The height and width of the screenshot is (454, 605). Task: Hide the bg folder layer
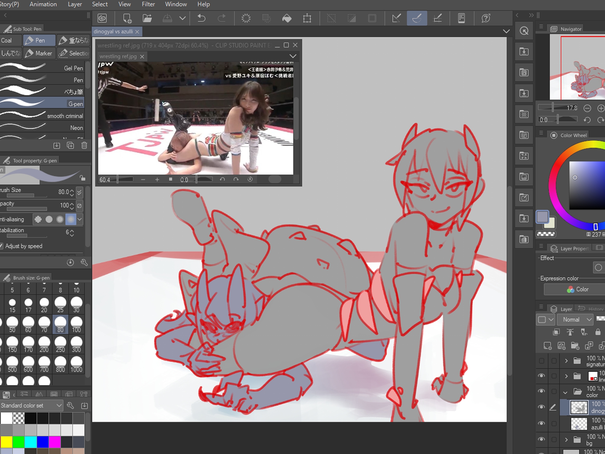pos(541,439)
